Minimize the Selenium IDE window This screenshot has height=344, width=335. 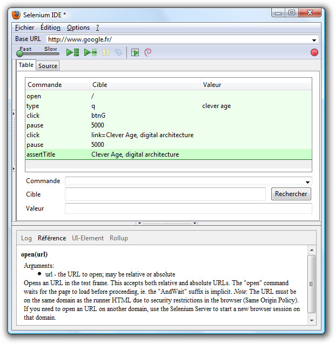(x=278, y=13)
